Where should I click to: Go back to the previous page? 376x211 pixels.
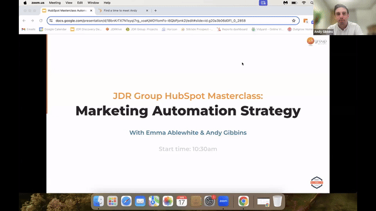[x=24, y=21]
